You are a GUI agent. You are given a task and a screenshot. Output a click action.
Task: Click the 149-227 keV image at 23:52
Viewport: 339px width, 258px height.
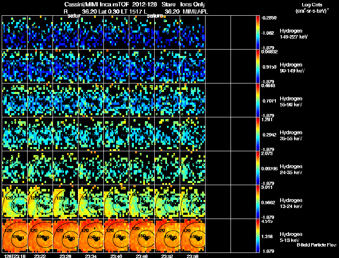click(x=167, y=32)
